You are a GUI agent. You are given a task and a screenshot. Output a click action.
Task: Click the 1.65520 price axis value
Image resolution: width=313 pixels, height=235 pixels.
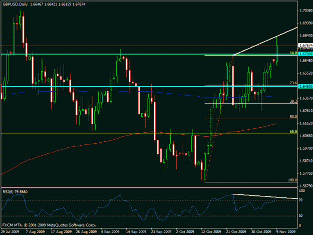pos(306,73)
